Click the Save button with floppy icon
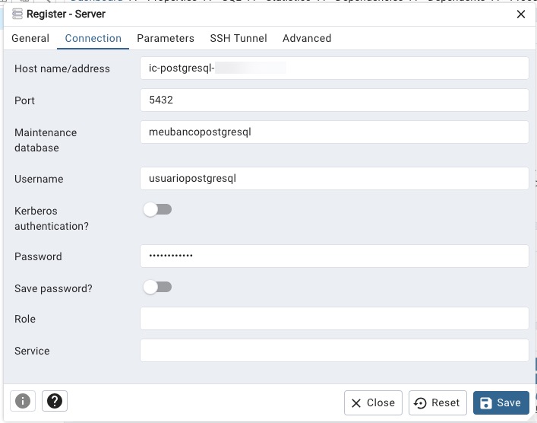The height and width of the screenshot is (423, 537). click(x=501, y=402)
